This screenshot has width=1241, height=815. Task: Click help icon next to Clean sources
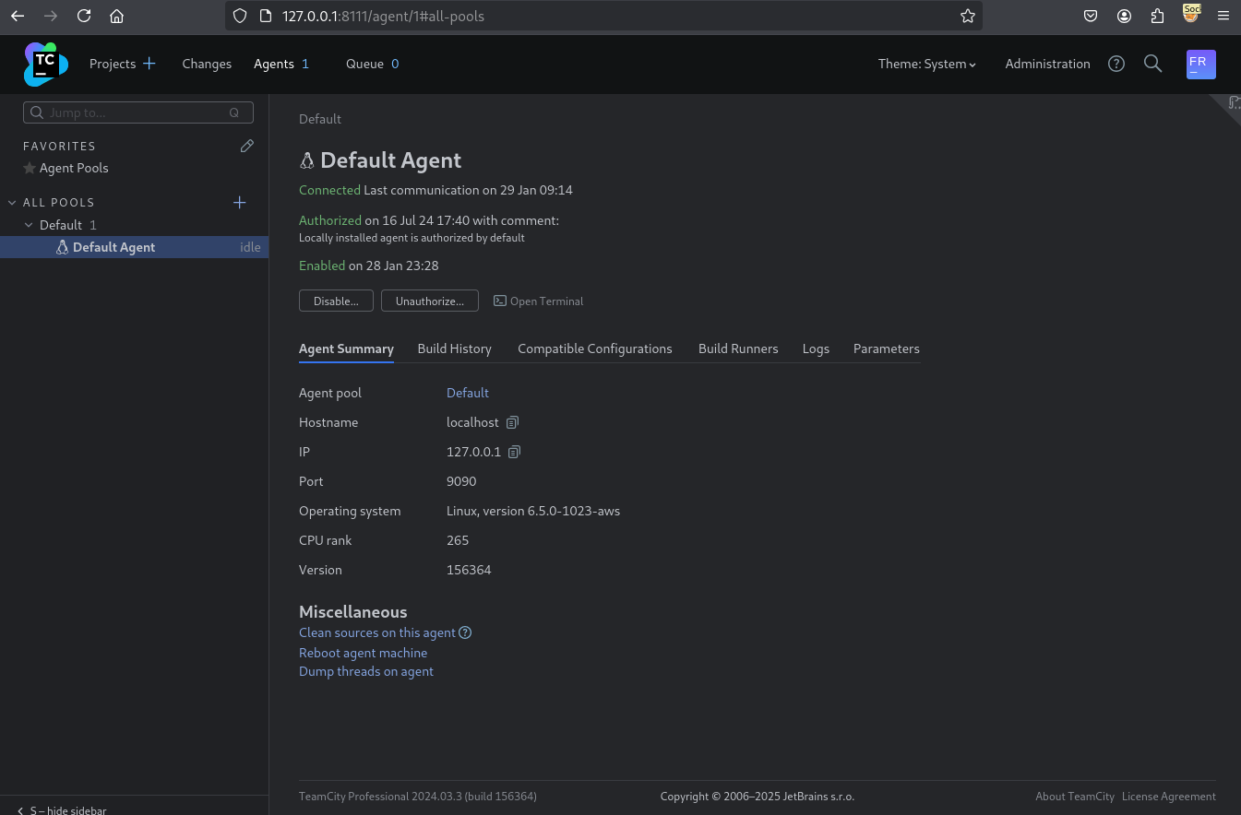tap(465, 632)
